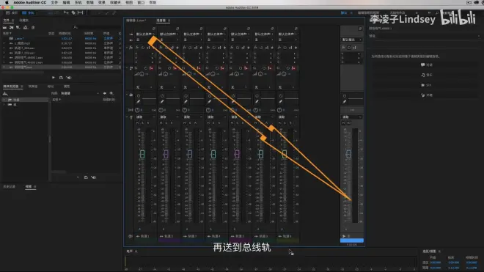Click the import file icon in Files panel
The image size is (484, 272).
coord(12,27)
